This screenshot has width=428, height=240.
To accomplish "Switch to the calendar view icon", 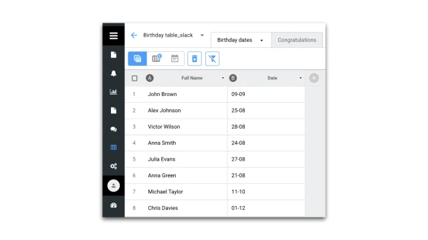I will pyautogui.click(x=175, y=59).
